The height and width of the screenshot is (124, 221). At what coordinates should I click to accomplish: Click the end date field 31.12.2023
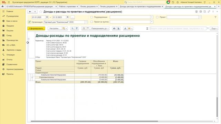point(59,17)
